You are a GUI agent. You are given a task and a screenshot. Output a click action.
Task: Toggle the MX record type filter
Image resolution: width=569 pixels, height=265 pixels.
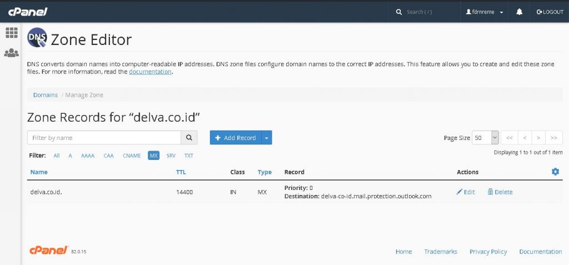pyautogui.click(x=153, y=156)
